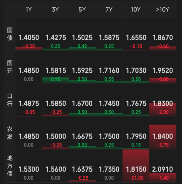Click the 口行 >10Y cell showing 1.8300
Screen dimensions: 182x184
pyautogui.click(x=162, y=100)
